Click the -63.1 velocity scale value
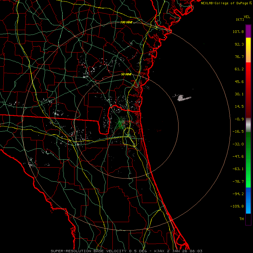Image resolution: width=253 pixels, height=253 pixels. click(x=238, y=169)
